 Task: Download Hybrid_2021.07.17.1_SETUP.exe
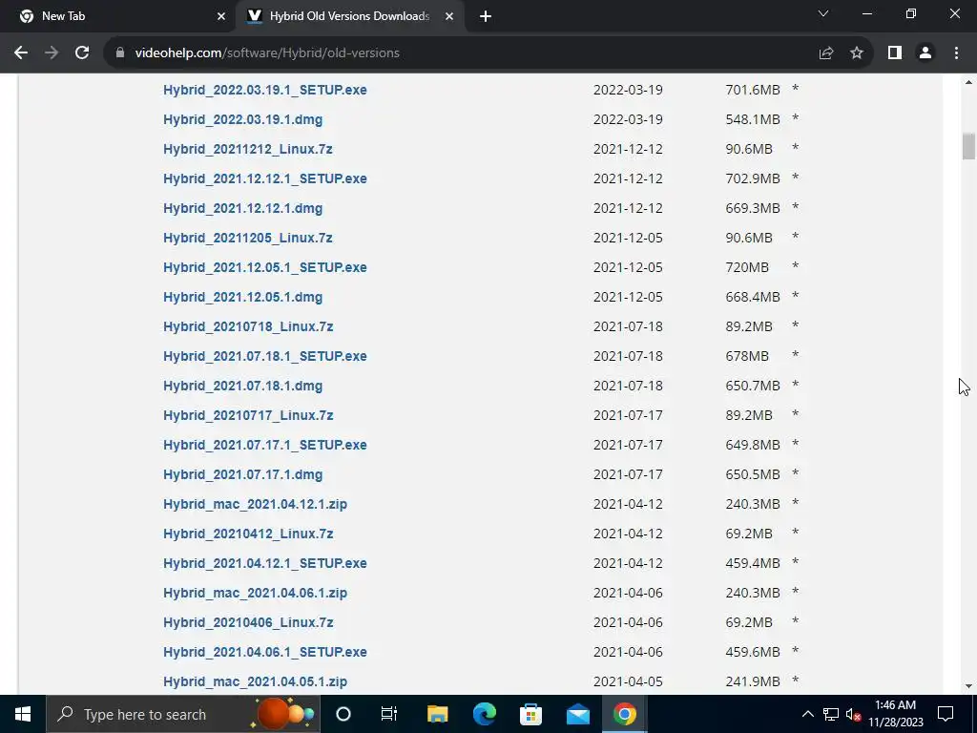pyautogui.click(x=265, y=445)
